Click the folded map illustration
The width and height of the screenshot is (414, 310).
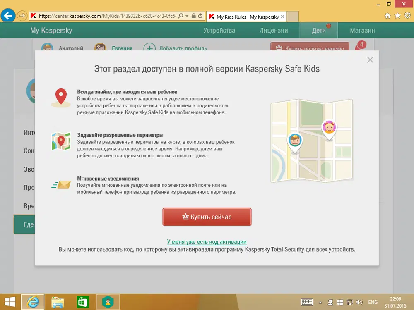point(312,141)
